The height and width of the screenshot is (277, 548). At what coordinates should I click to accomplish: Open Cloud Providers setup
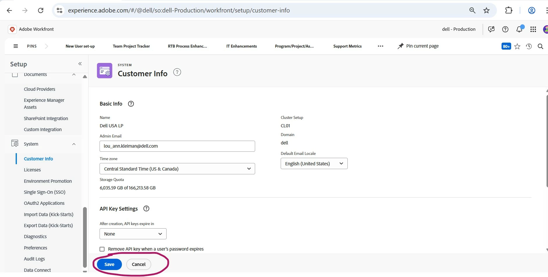(39, 89)
